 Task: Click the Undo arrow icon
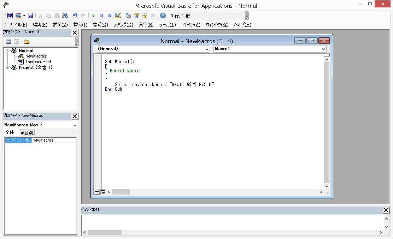coord(75,16)
